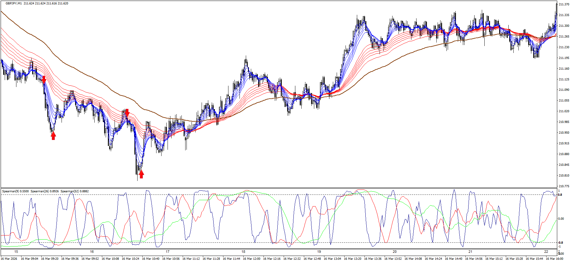Click the -0.8 indicator level label
This screenshot has height=267, width=573.
coord(560,243)
